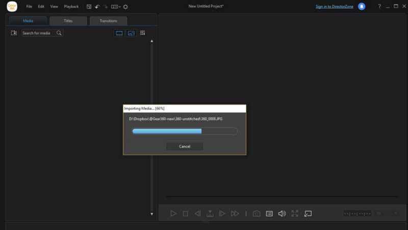Click the Gear 360 app logo
The height and width of the screenshot is (230, 408).
[x=12, y=7]
